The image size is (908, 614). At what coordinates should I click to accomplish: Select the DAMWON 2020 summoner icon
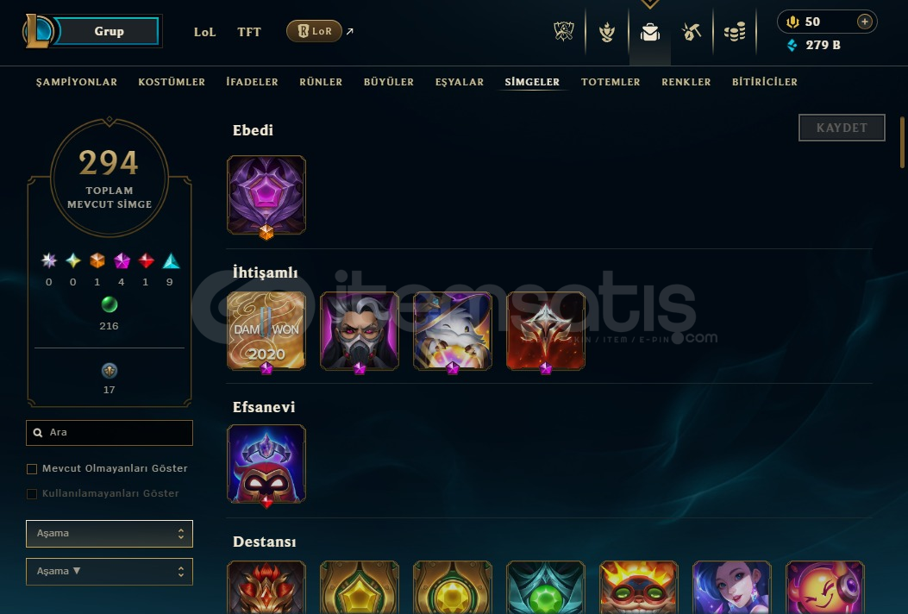pos(266,331)
